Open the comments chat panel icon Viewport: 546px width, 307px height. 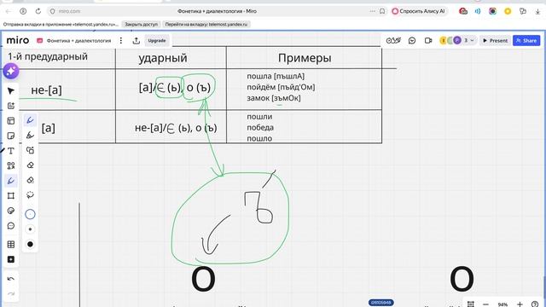click(x=412, y=41)
